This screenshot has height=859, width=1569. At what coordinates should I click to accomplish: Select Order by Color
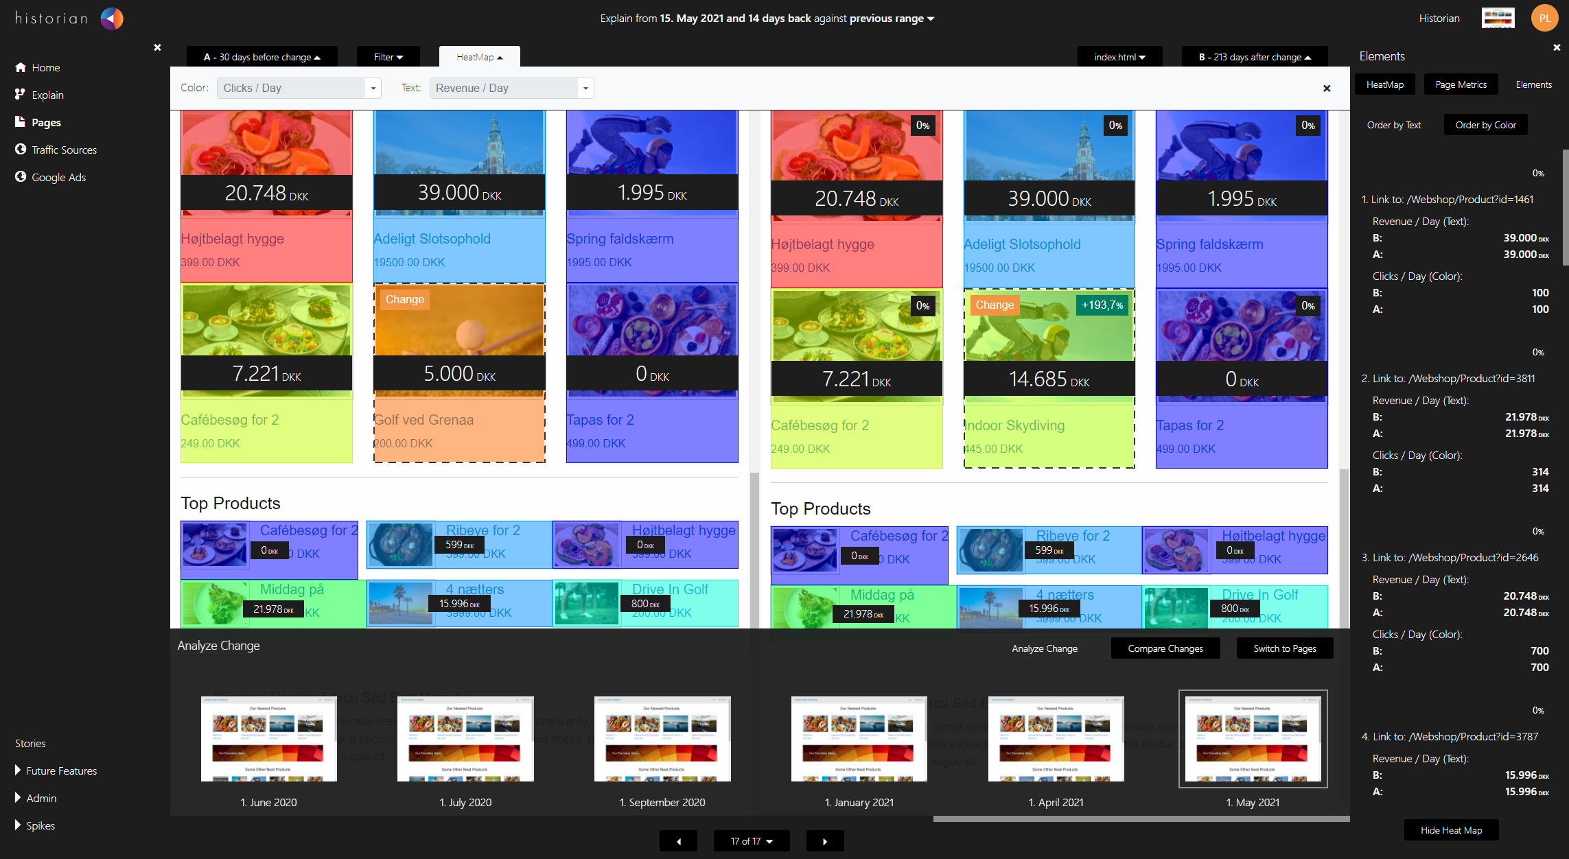1486,125
